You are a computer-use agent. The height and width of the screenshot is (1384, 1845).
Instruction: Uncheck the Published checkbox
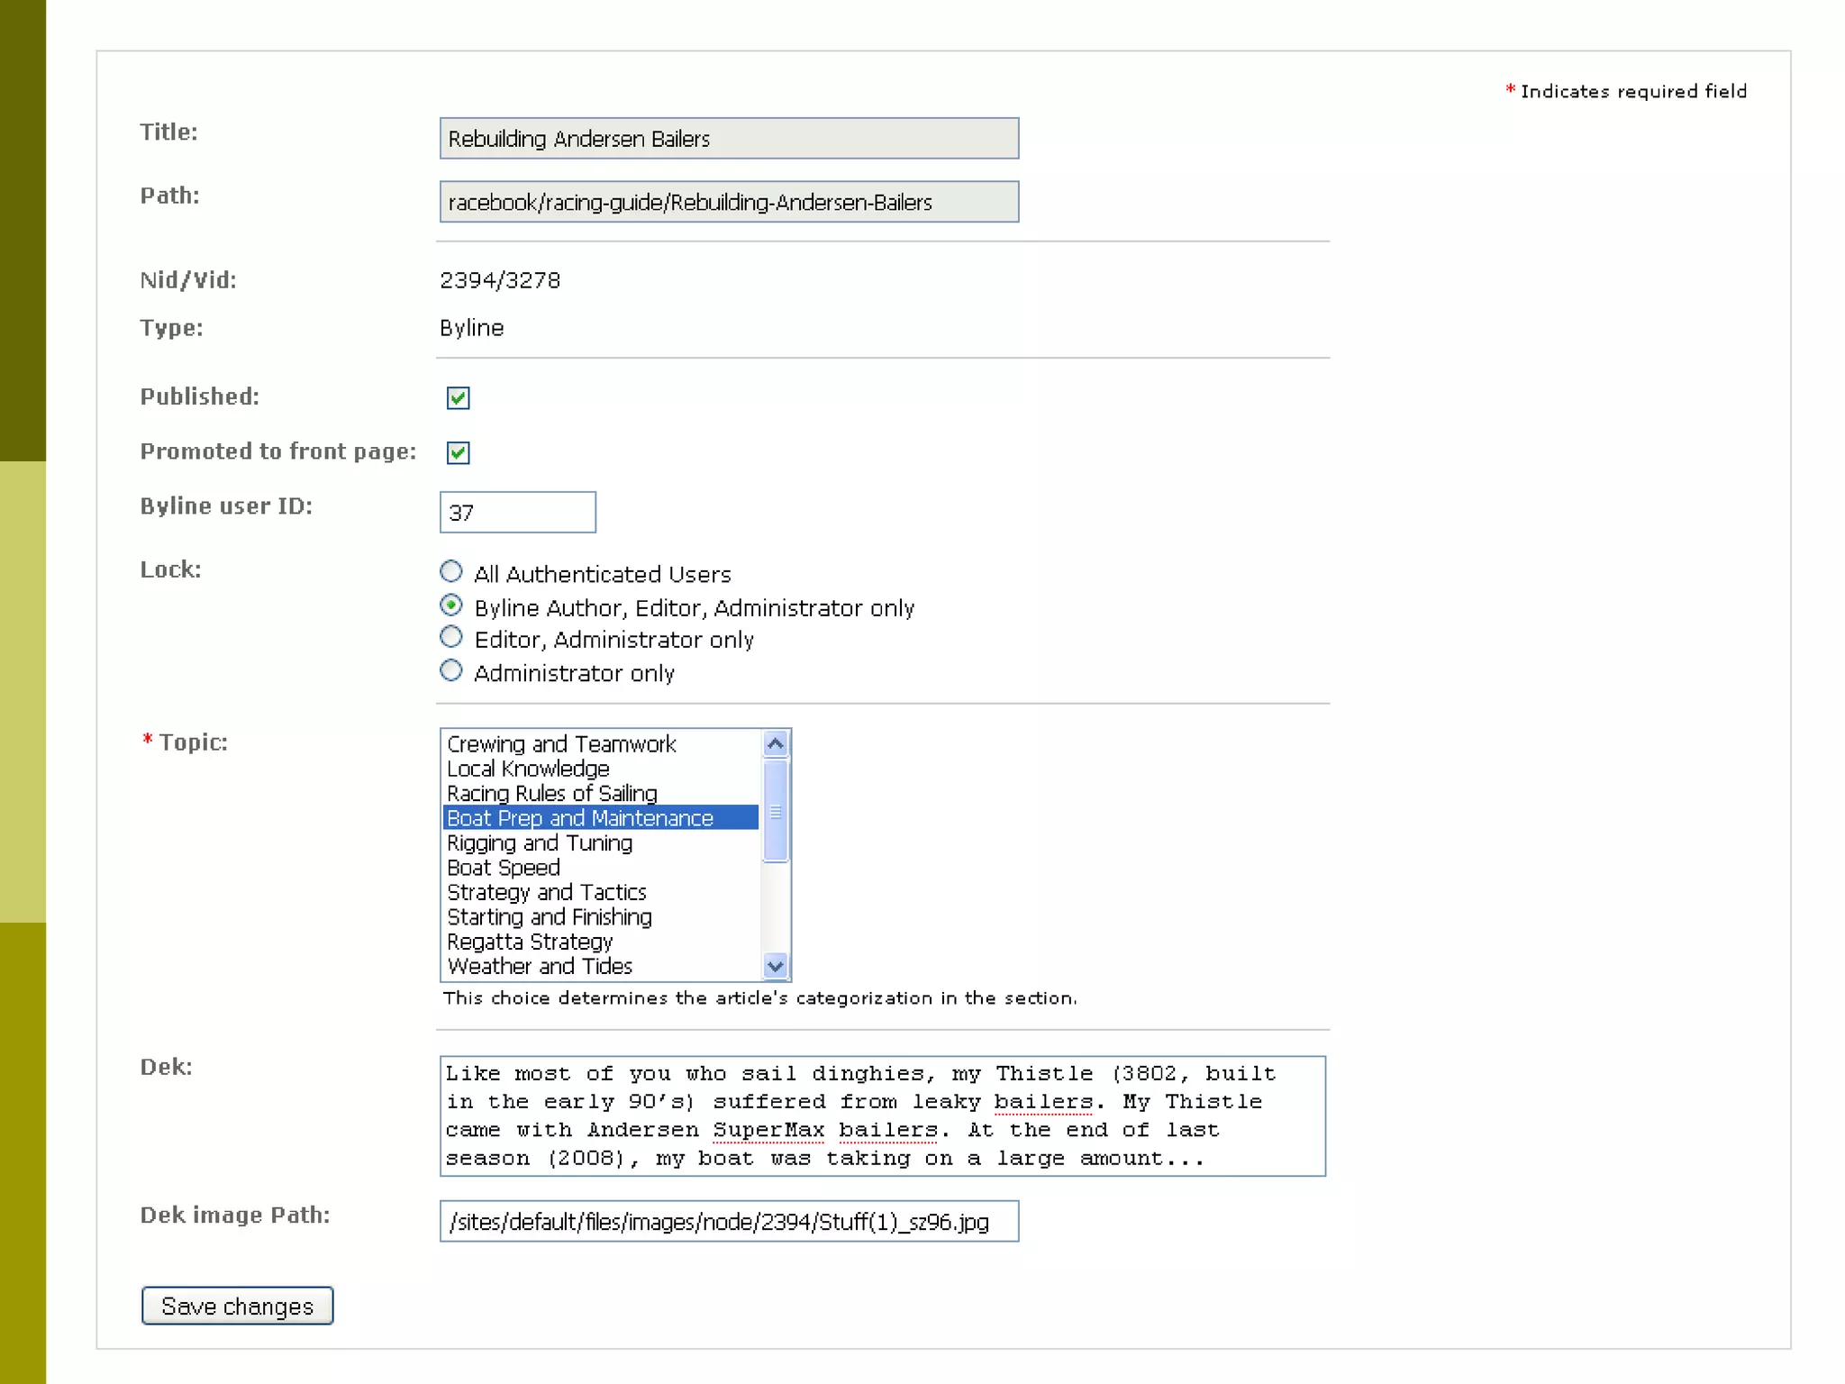tap(458, 397)
